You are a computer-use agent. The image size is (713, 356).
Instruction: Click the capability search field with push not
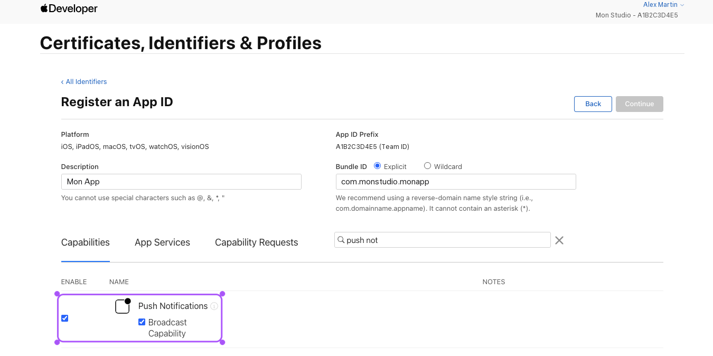pyautogui.click(x=443, y=240)
